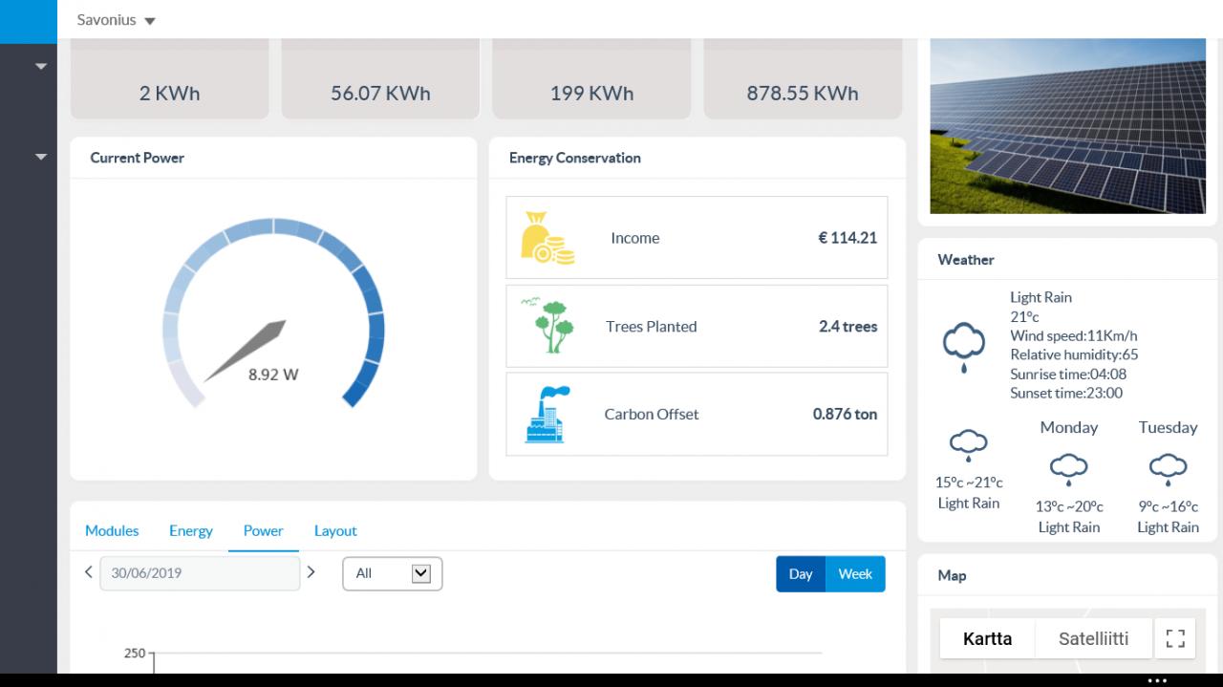Click the 0.876 ton carbon value
The image size is (1223, 687).
point(845,414)
